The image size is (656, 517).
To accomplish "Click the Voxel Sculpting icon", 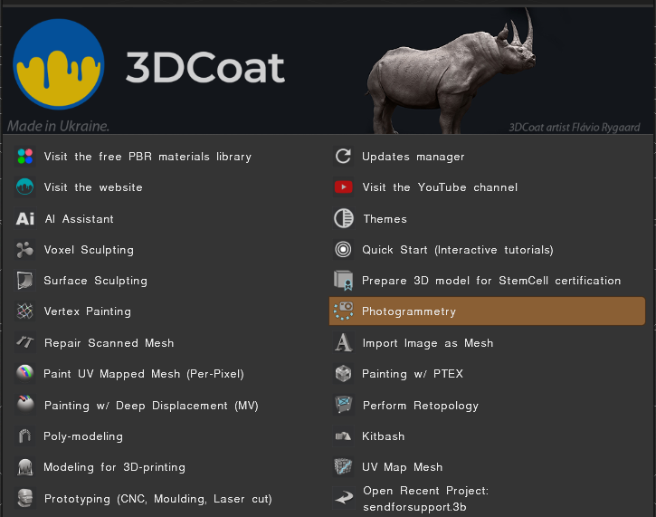I will [x=25, y=250].
